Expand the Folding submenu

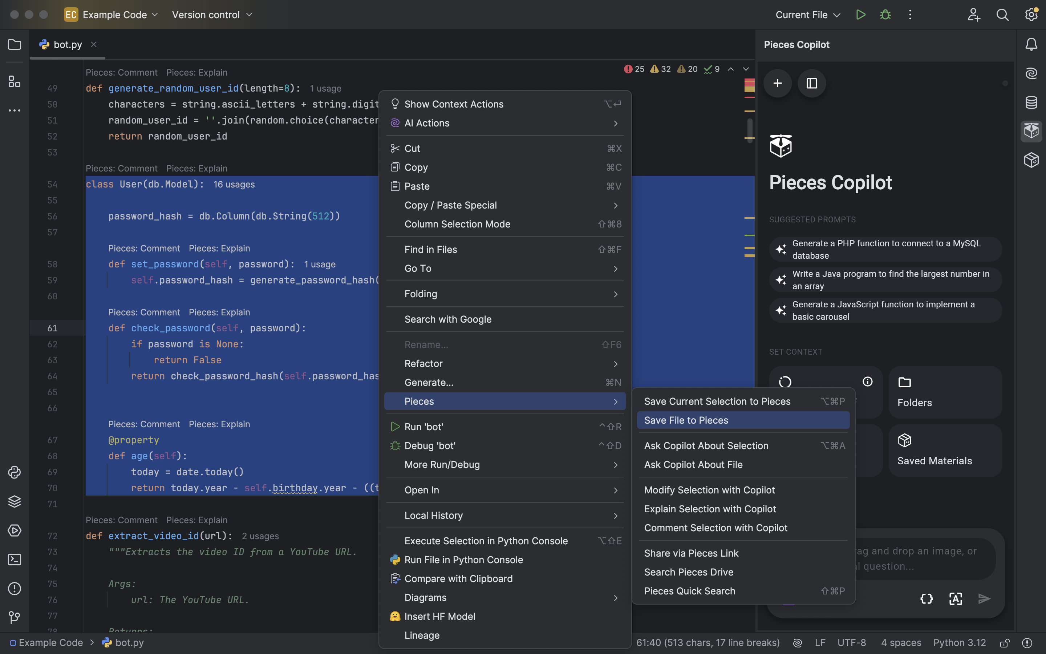click(505, 294)
